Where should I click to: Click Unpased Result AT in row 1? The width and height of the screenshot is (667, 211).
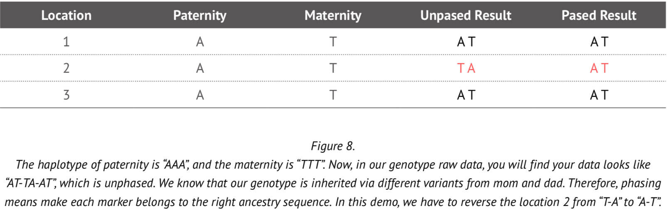tap(466, 42)
